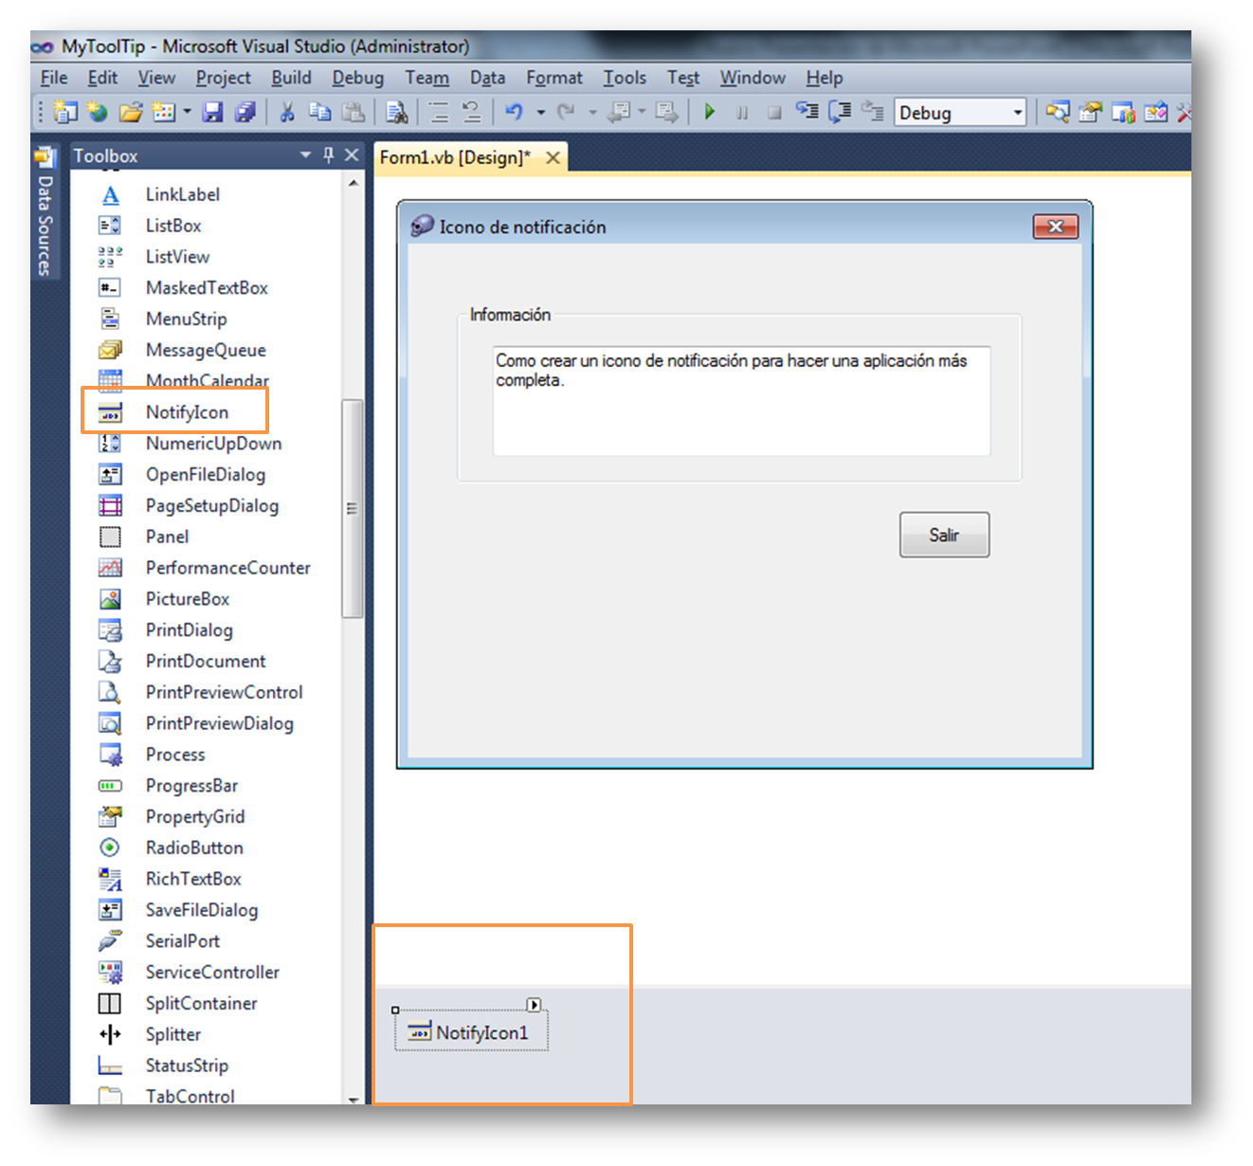Image resolution: width=1253 pixels, height=1166 pixels.
Task: Select the NotifyIcon1 component in the component tray
Action: point(479,1031)
